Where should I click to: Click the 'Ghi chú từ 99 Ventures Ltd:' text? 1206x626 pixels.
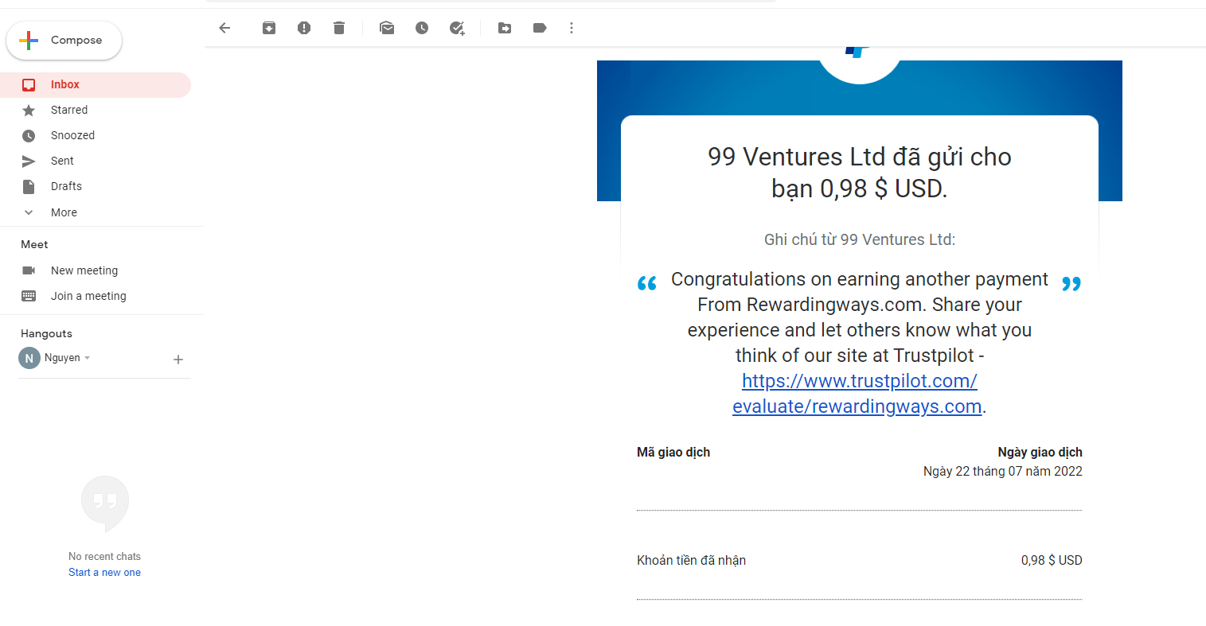tap(860, 239)
